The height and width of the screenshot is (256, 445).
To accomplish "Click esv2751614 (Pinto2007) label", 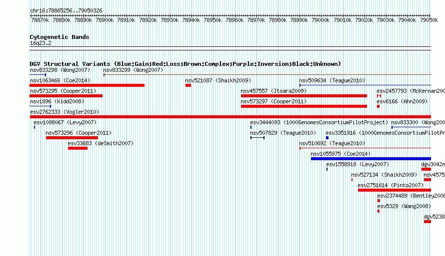I will 390,185.
